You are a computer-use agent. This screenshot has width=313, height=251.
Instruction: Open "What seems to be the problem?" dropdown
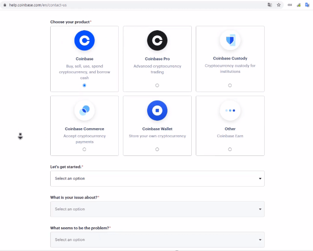157,240
